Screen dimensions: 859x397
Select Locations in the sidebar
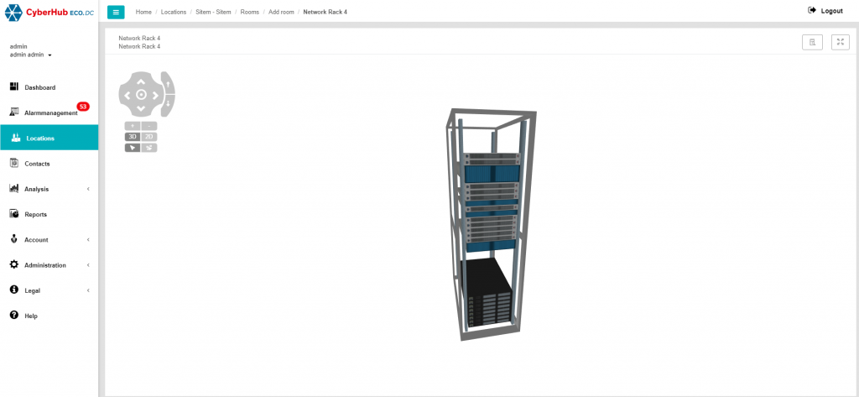pos(49,138)
